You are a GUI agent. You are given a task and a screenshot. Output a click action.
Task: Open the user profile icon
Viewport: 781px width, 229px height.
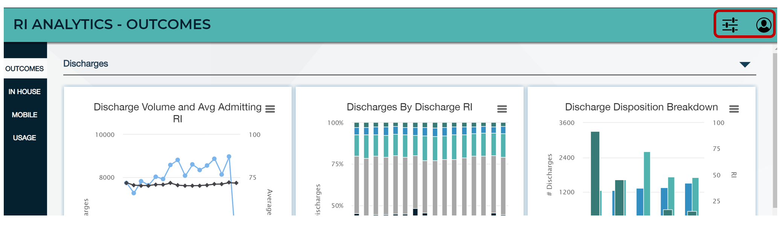click(764, 25)
